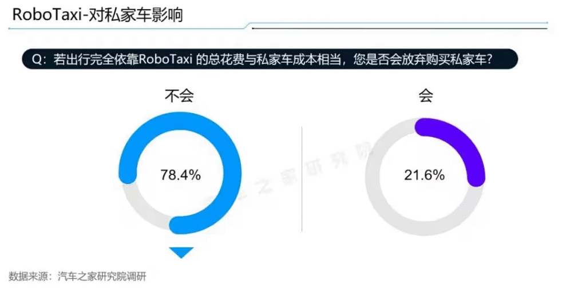Viewport: 586px width, 288px height.
Task: Click the Q: prefix in the banner
Action: click(x=38, y=59)
